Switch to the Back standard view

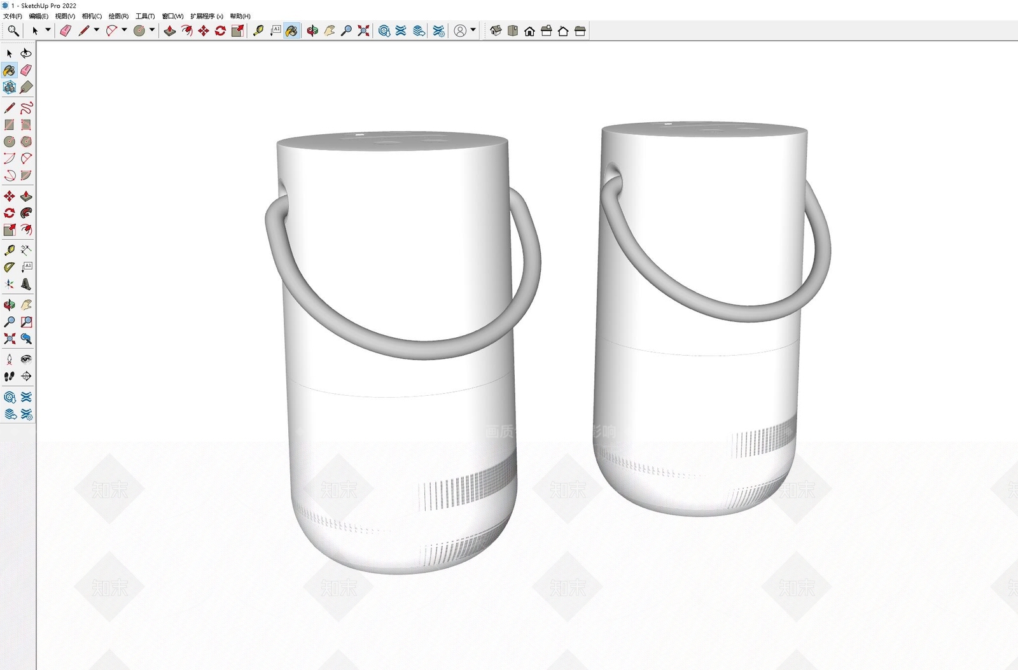point(563,31)
